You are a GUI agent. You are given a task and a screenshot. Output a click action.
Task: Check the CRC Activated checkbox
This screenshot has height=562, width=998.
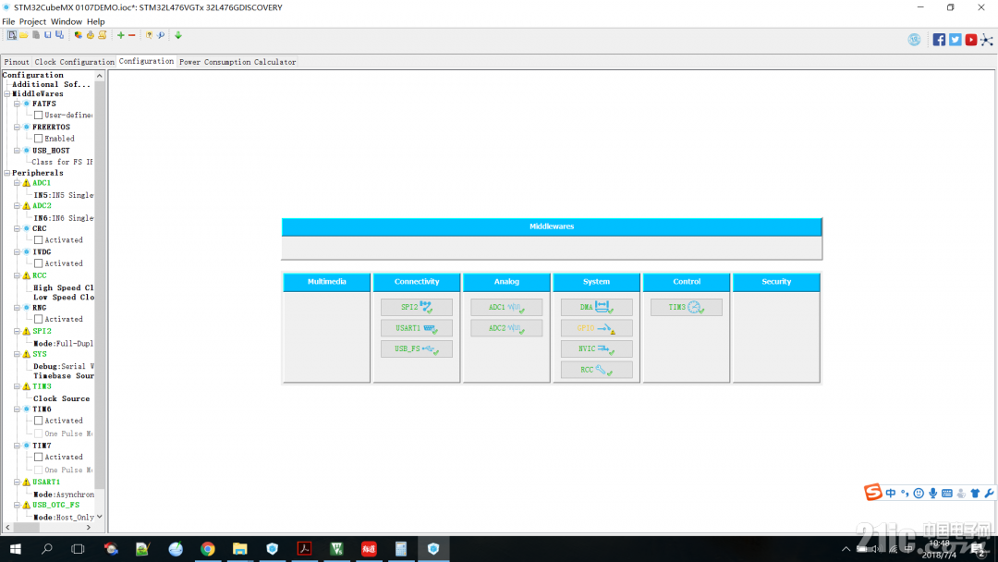[x=38, y=240]
